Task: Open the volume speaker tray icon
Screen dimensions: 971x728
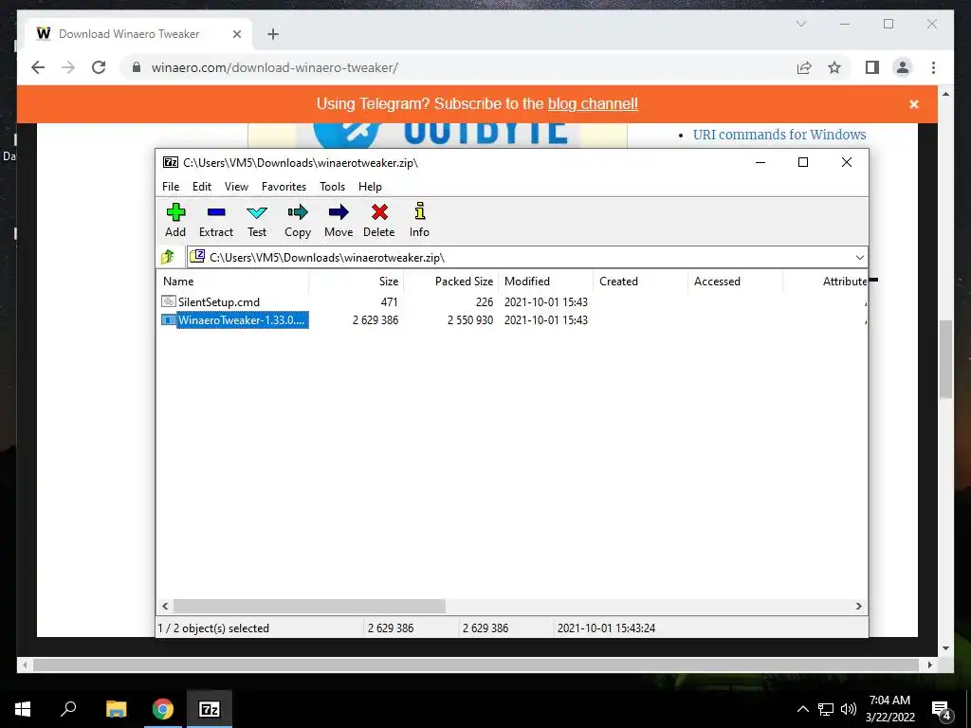Action: (849, 709)
